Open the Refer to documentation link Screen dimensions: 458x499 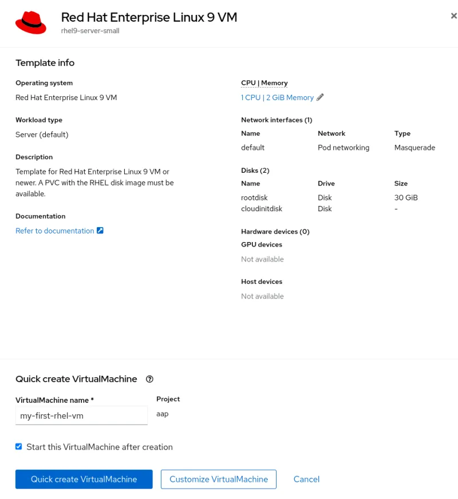55,230
